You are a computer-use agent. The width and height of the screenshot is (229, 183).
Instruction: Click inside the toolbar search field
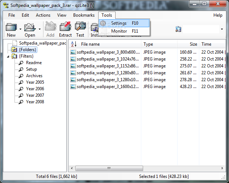201,29
